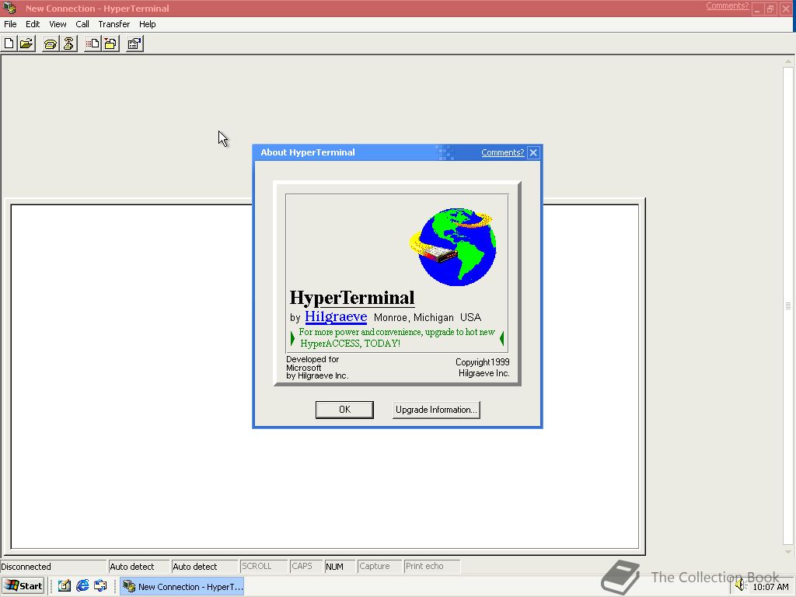Click the vertical scrollbar up arrow
796x597 pixels.
[x=788, y=62]
